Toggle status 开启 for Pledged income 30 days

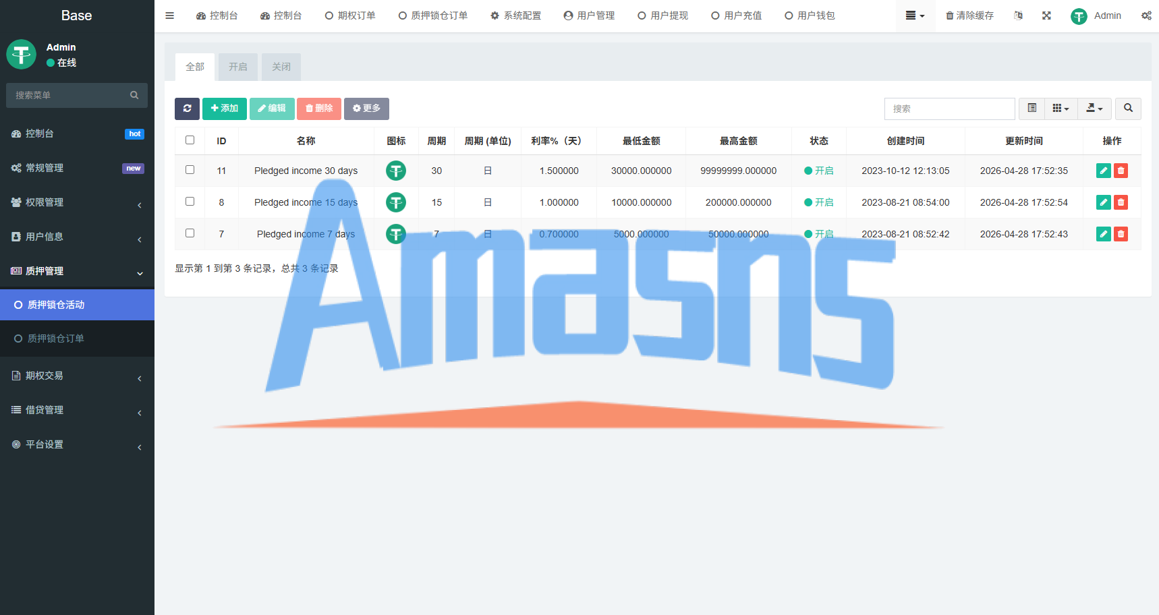point(818,171)
